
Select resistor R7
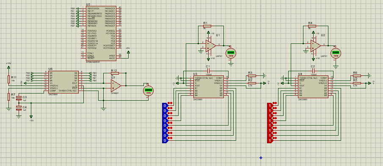(8, 96)
